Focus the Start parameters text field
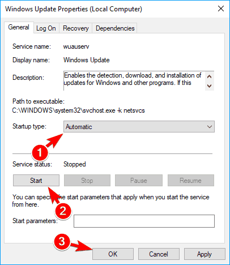The image size is (230, 265). [x=144, y=221]
